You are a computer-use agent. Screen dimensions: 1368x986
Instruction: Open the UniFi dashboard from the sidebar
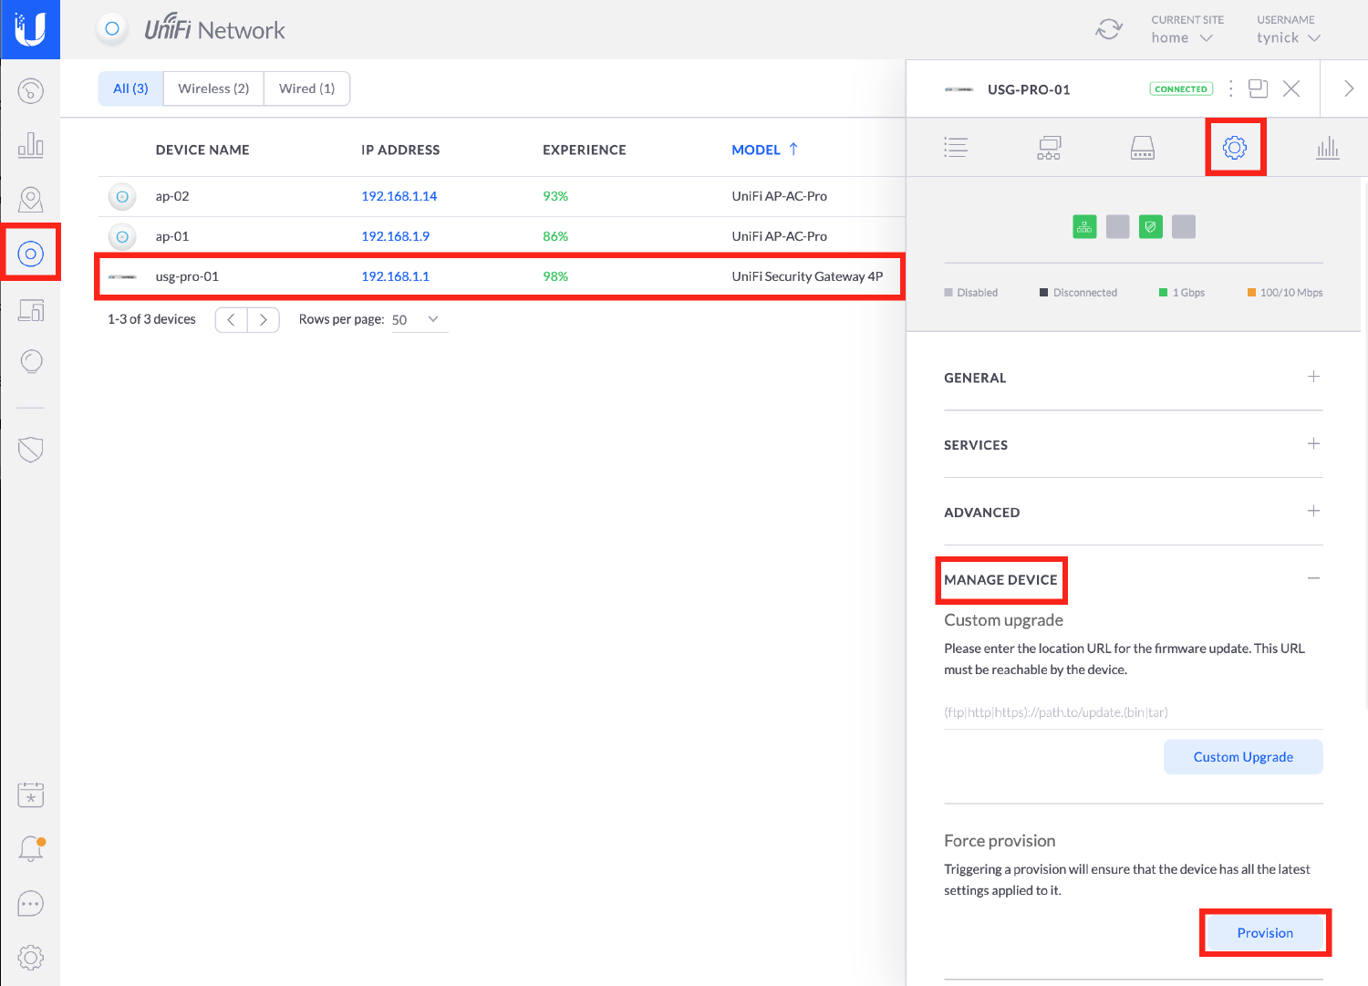[x=31, y=90]
